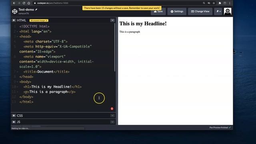Go forward in browser history
This screenshot has height=144, width=256.
pyautogui.click(x=19, y=3)
